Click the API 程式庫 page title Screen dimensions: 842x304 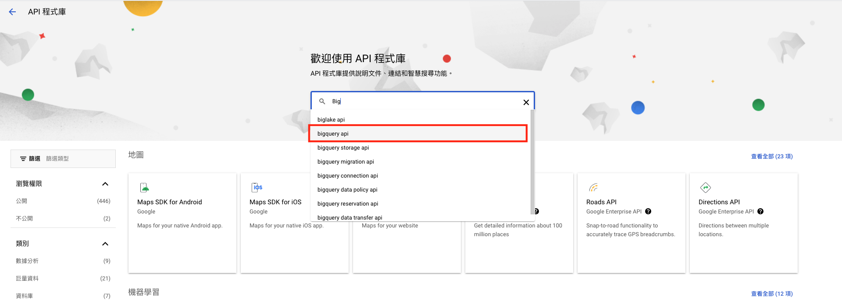(47, 12)
